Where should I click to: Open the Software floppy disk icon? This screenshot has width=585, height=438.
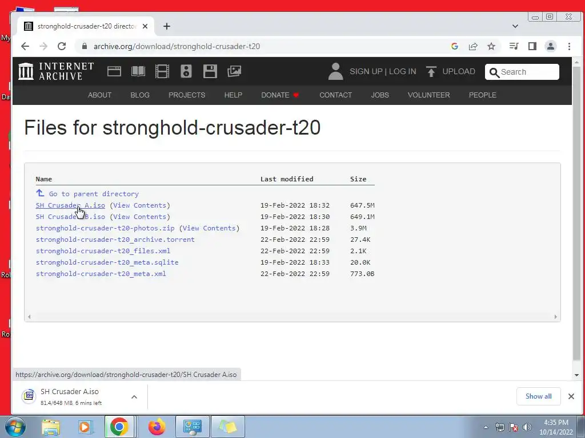pyautogui.click(x=210, y=71)
